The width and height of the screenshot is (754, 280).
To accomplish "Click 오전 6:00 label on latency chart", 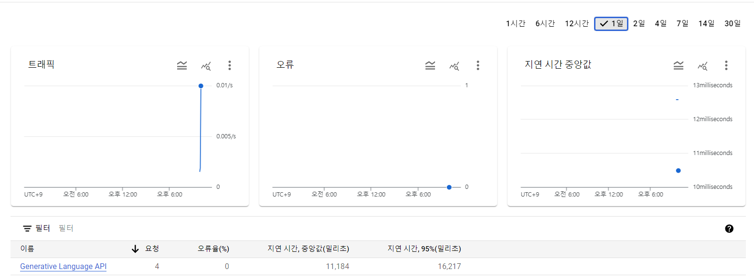I will pos(567,195).
